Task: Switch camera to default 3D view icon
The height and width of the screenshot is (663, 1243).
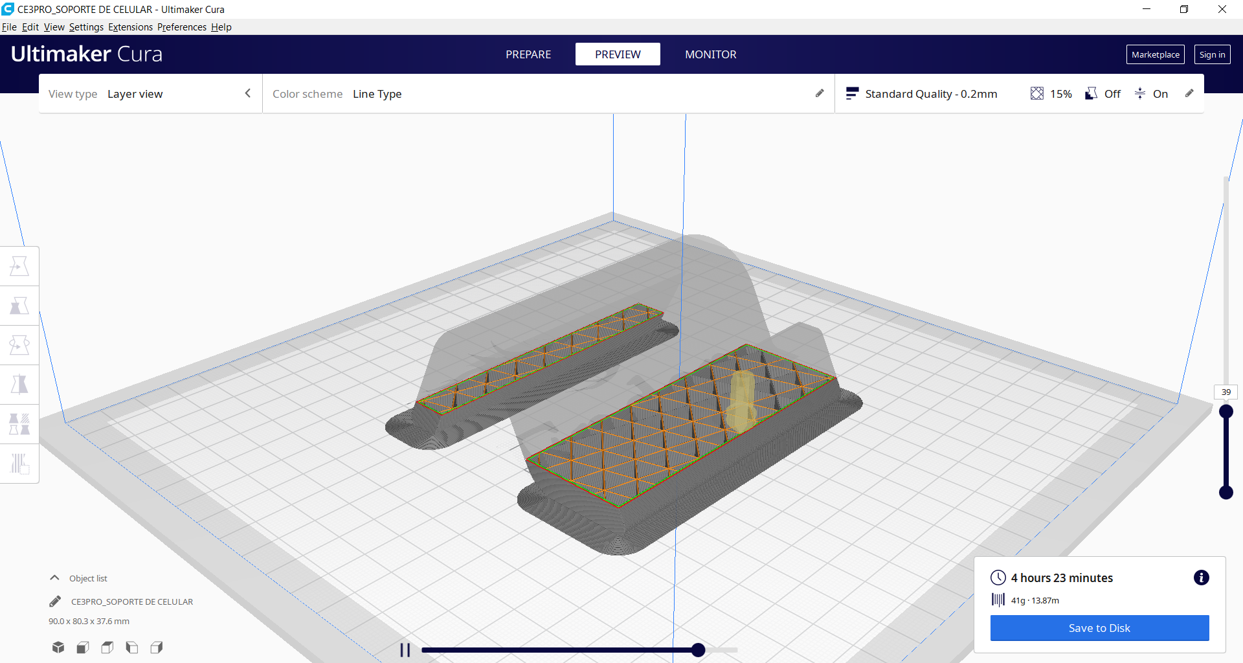Action: pyautogui.click(x=58, y=647)
